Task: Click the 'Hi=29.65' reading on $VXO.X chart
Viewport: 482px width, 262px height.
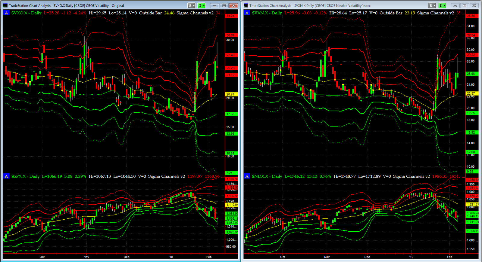Action: [98, 13]
